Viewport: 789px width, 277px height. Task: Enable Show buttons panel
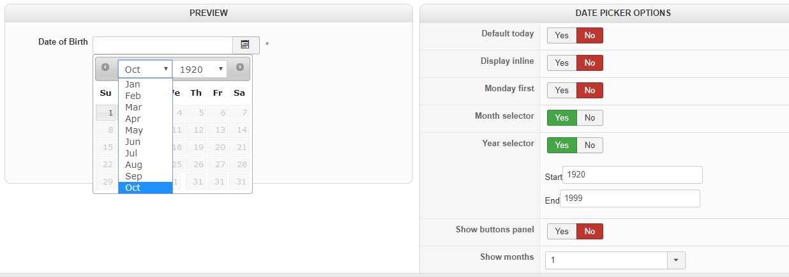562,232
